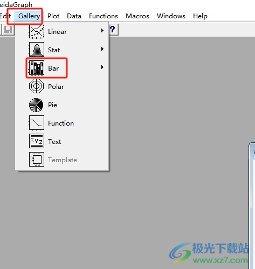This screenshot has height=269, width=255.
Task: Select the Stat bell-curve icon
Action: click(37, 50)
